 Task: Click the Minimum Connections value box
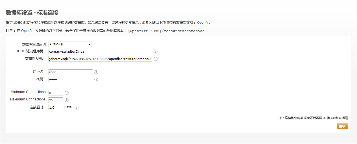[x=56, y=93]
